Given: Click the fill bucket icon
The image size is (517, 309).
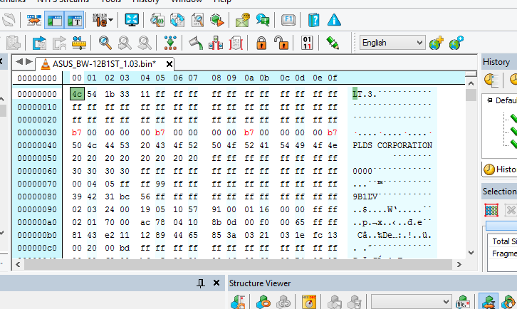Looking at the screenshot, I should (196, 43).
